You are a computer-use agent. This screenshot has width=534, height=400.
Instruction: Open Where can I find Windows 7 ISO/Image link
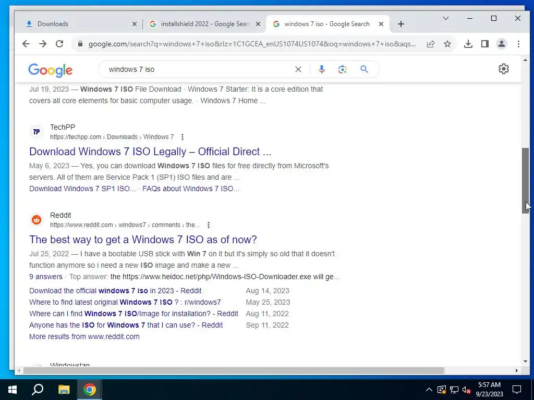click(133, 314)
